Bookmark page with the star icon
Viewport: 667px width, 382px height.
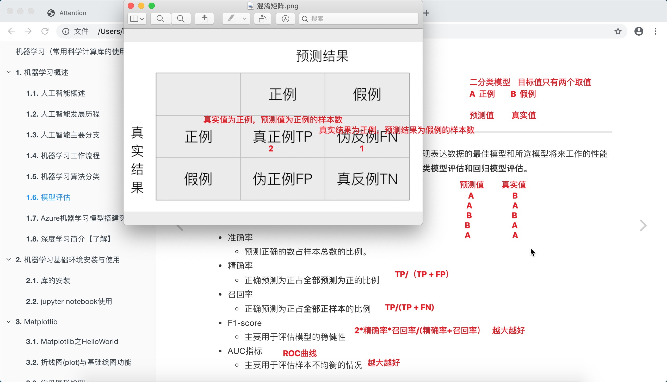coord(618,31)
